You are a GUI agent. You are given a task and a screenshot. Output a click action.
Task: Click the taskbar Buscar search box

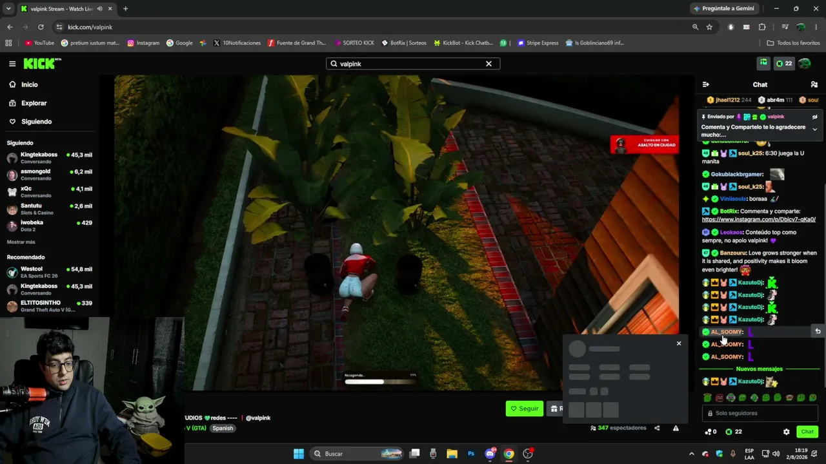coord(357,454)
